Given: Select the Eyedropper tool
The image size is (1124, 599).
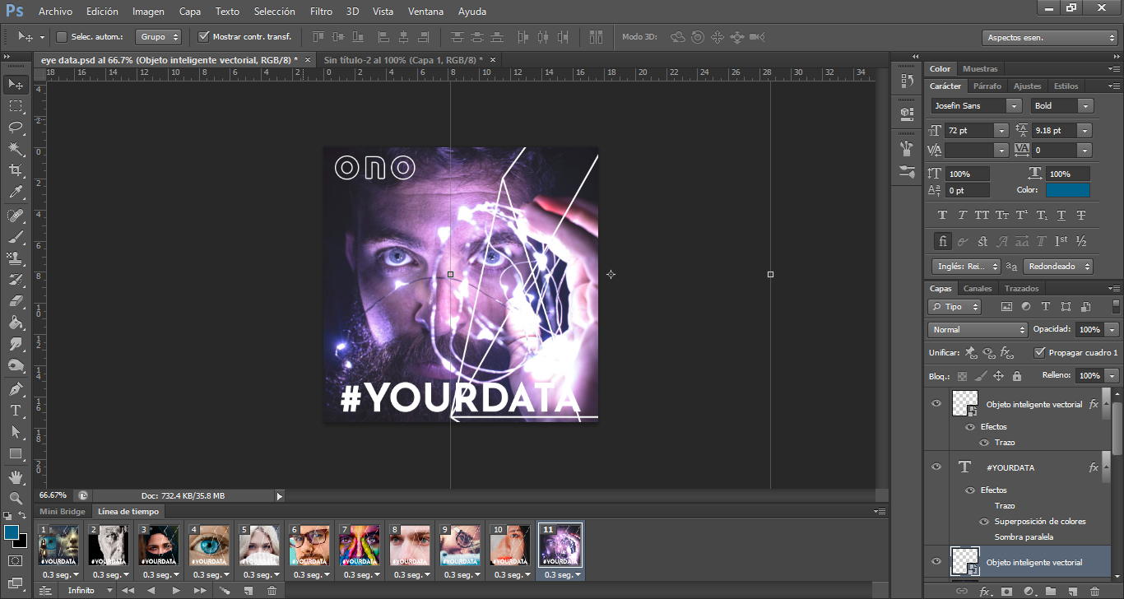Looking at the screenshot, I should 16,193.
